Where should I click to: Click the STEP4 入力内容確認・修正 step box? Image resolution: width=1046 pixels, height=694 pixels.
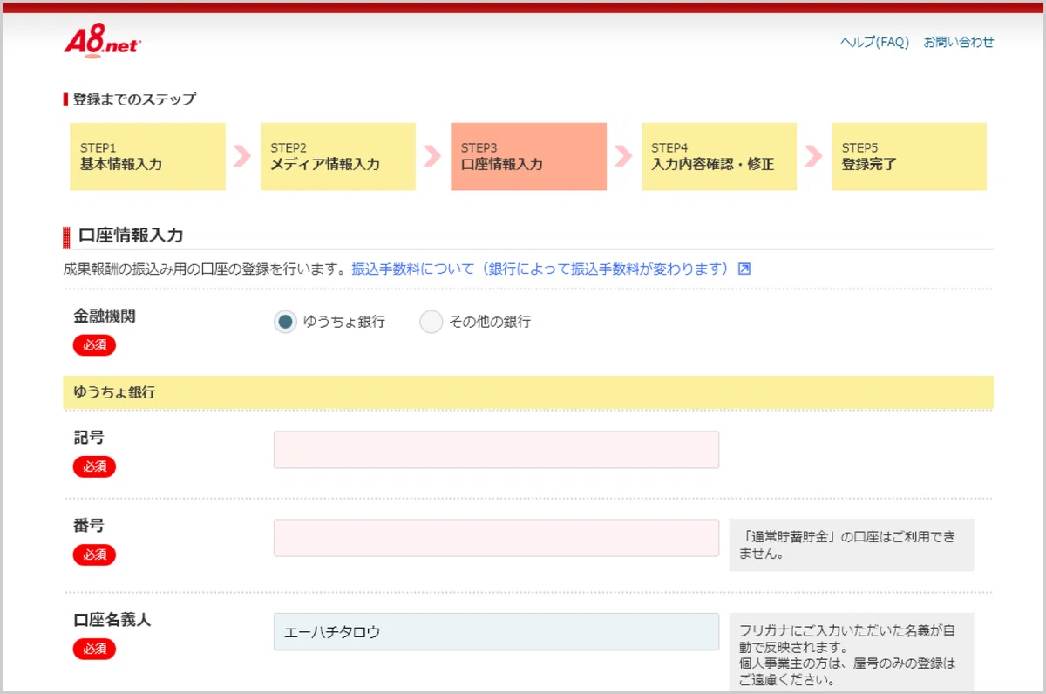(719, 156)
